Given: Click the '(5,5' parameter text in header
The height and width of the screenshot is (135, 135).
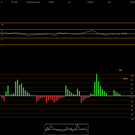Looking at the screenshot, I should [69, 2].
